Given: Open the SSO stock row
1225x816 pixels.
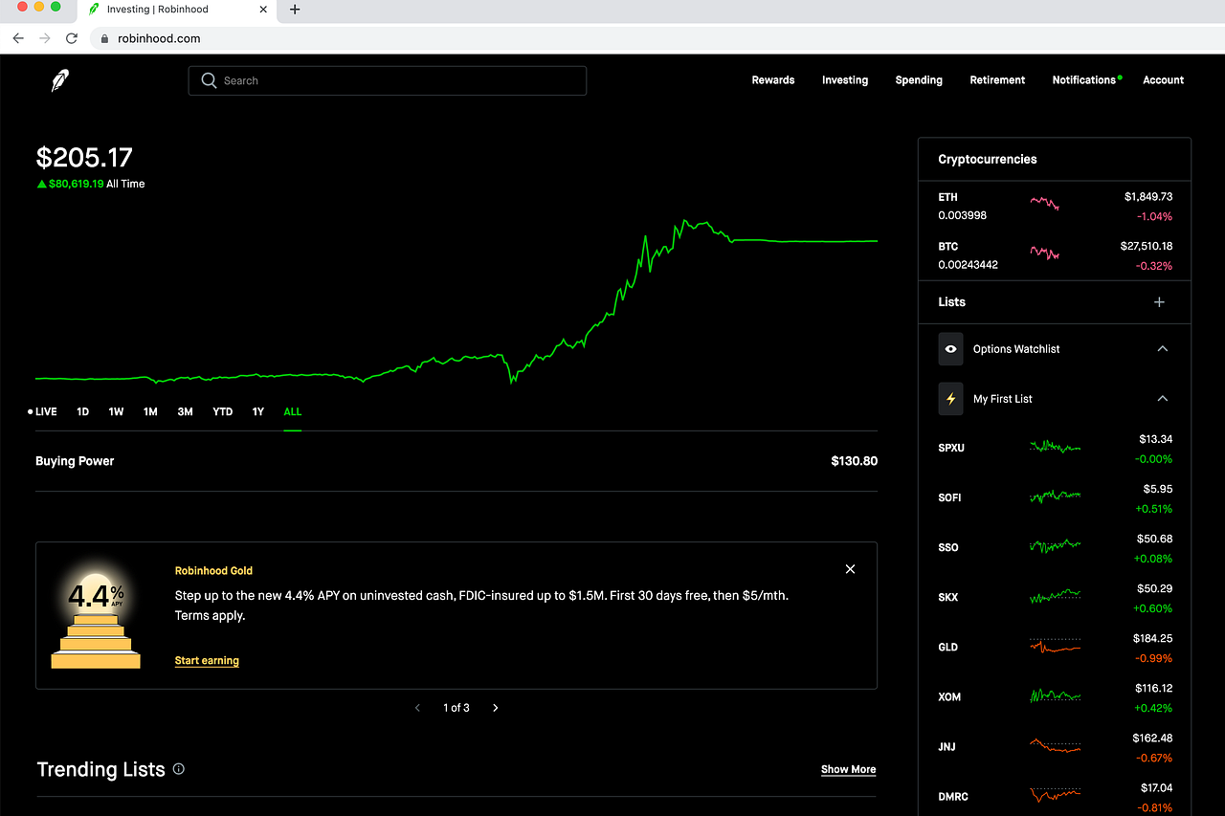Looking at the screenshot, I should [1055, 548].
